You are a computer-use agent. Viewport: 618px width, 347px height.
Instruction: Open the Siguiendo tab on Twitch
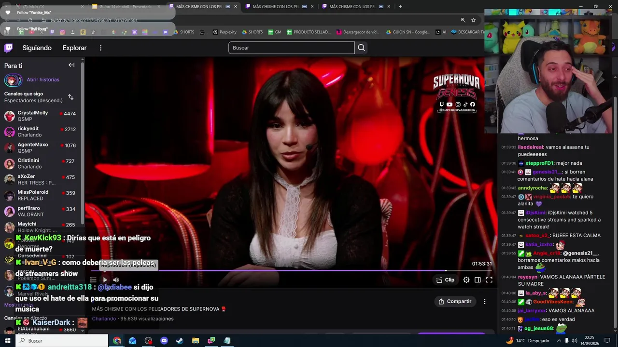tap(37, 48)
